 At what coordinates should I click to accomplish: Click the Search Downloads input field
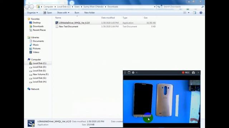tap(182, 7)
